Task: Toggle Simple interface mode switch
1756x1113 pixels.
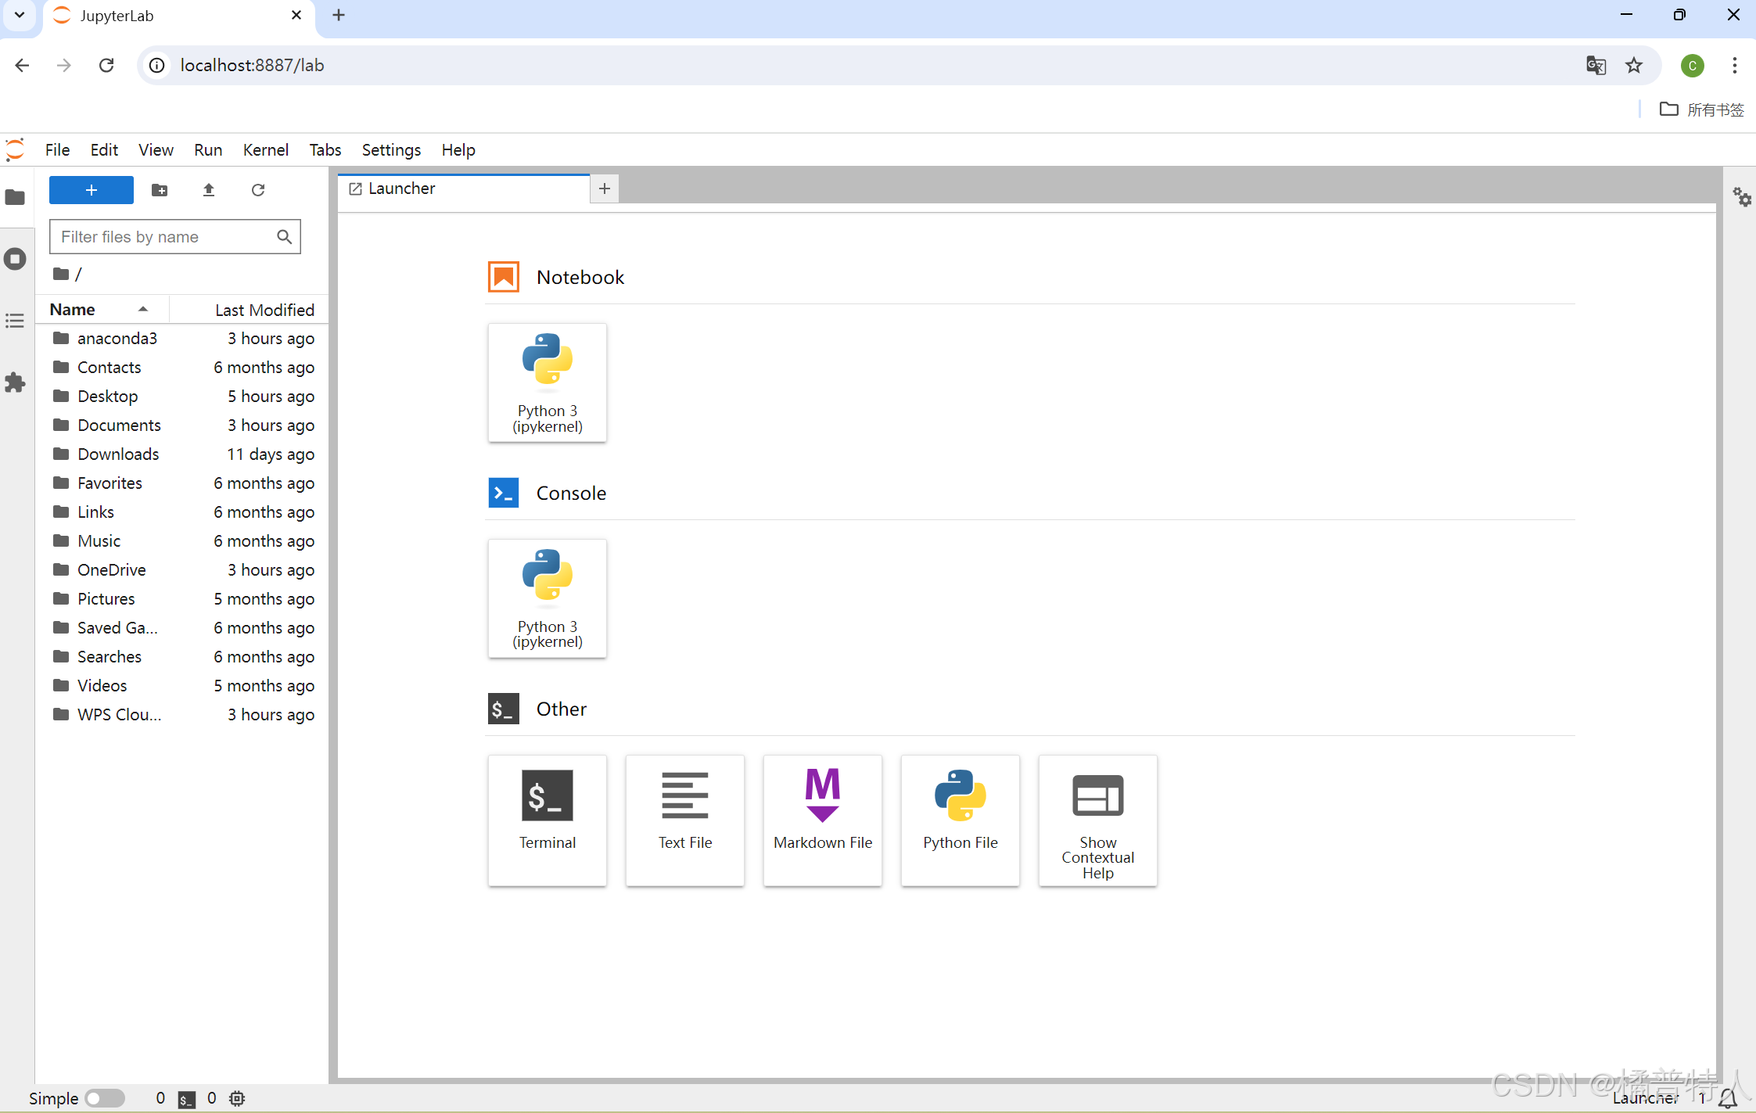Action: coord(105,1099)
